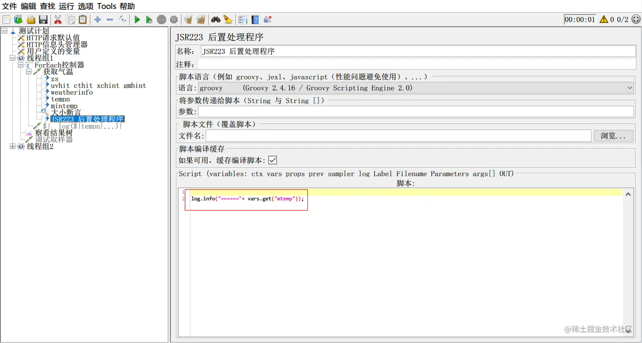Save the test plan with floppy disk icon
642x343 pixels.
click(x=44, y=19)
